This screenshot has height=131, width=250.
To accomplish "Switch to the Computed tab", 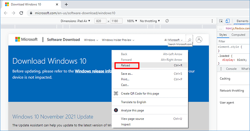I will (x=238, y=35).
